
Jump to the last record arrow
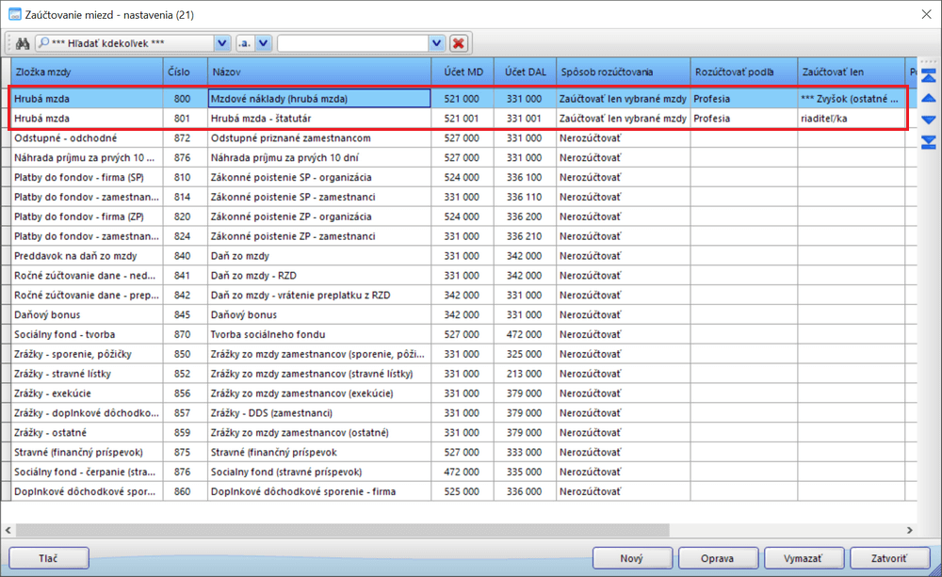pyautogui.click(x=928, y=142)
